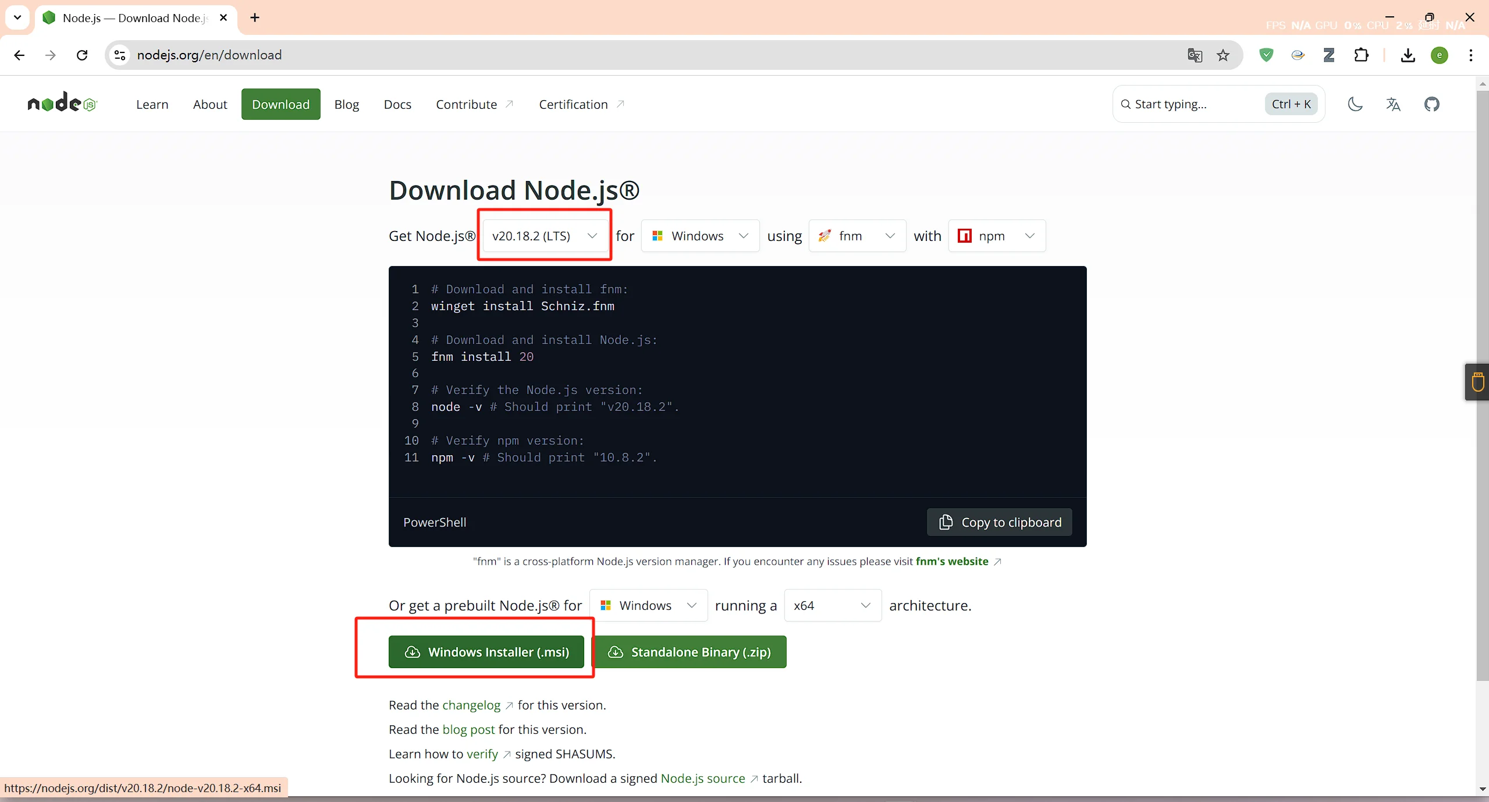Open the Chrome downloads icon
The height and width of the screenshot is (802, 1489).
pos(1408,55)
